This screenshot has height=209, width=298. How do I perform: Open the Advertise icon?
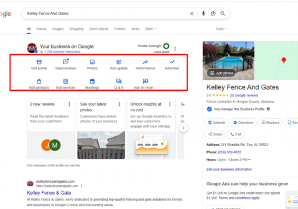[x=172, y=62]
